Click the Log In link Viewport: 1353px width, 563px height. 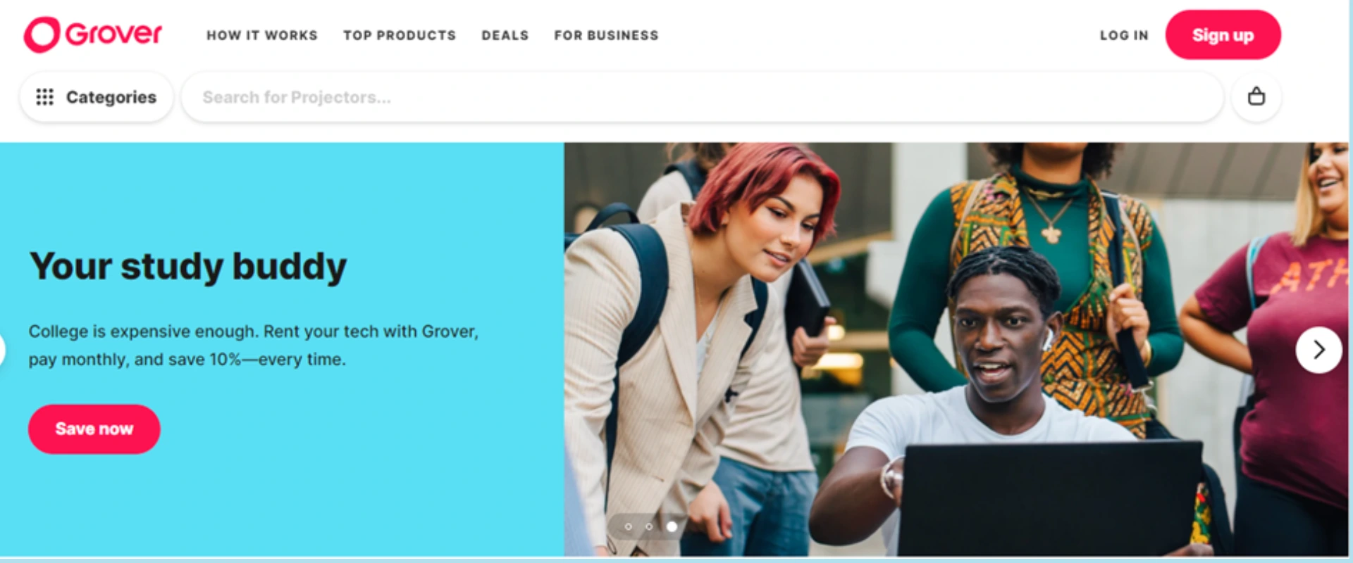[x=1124, y=35]
